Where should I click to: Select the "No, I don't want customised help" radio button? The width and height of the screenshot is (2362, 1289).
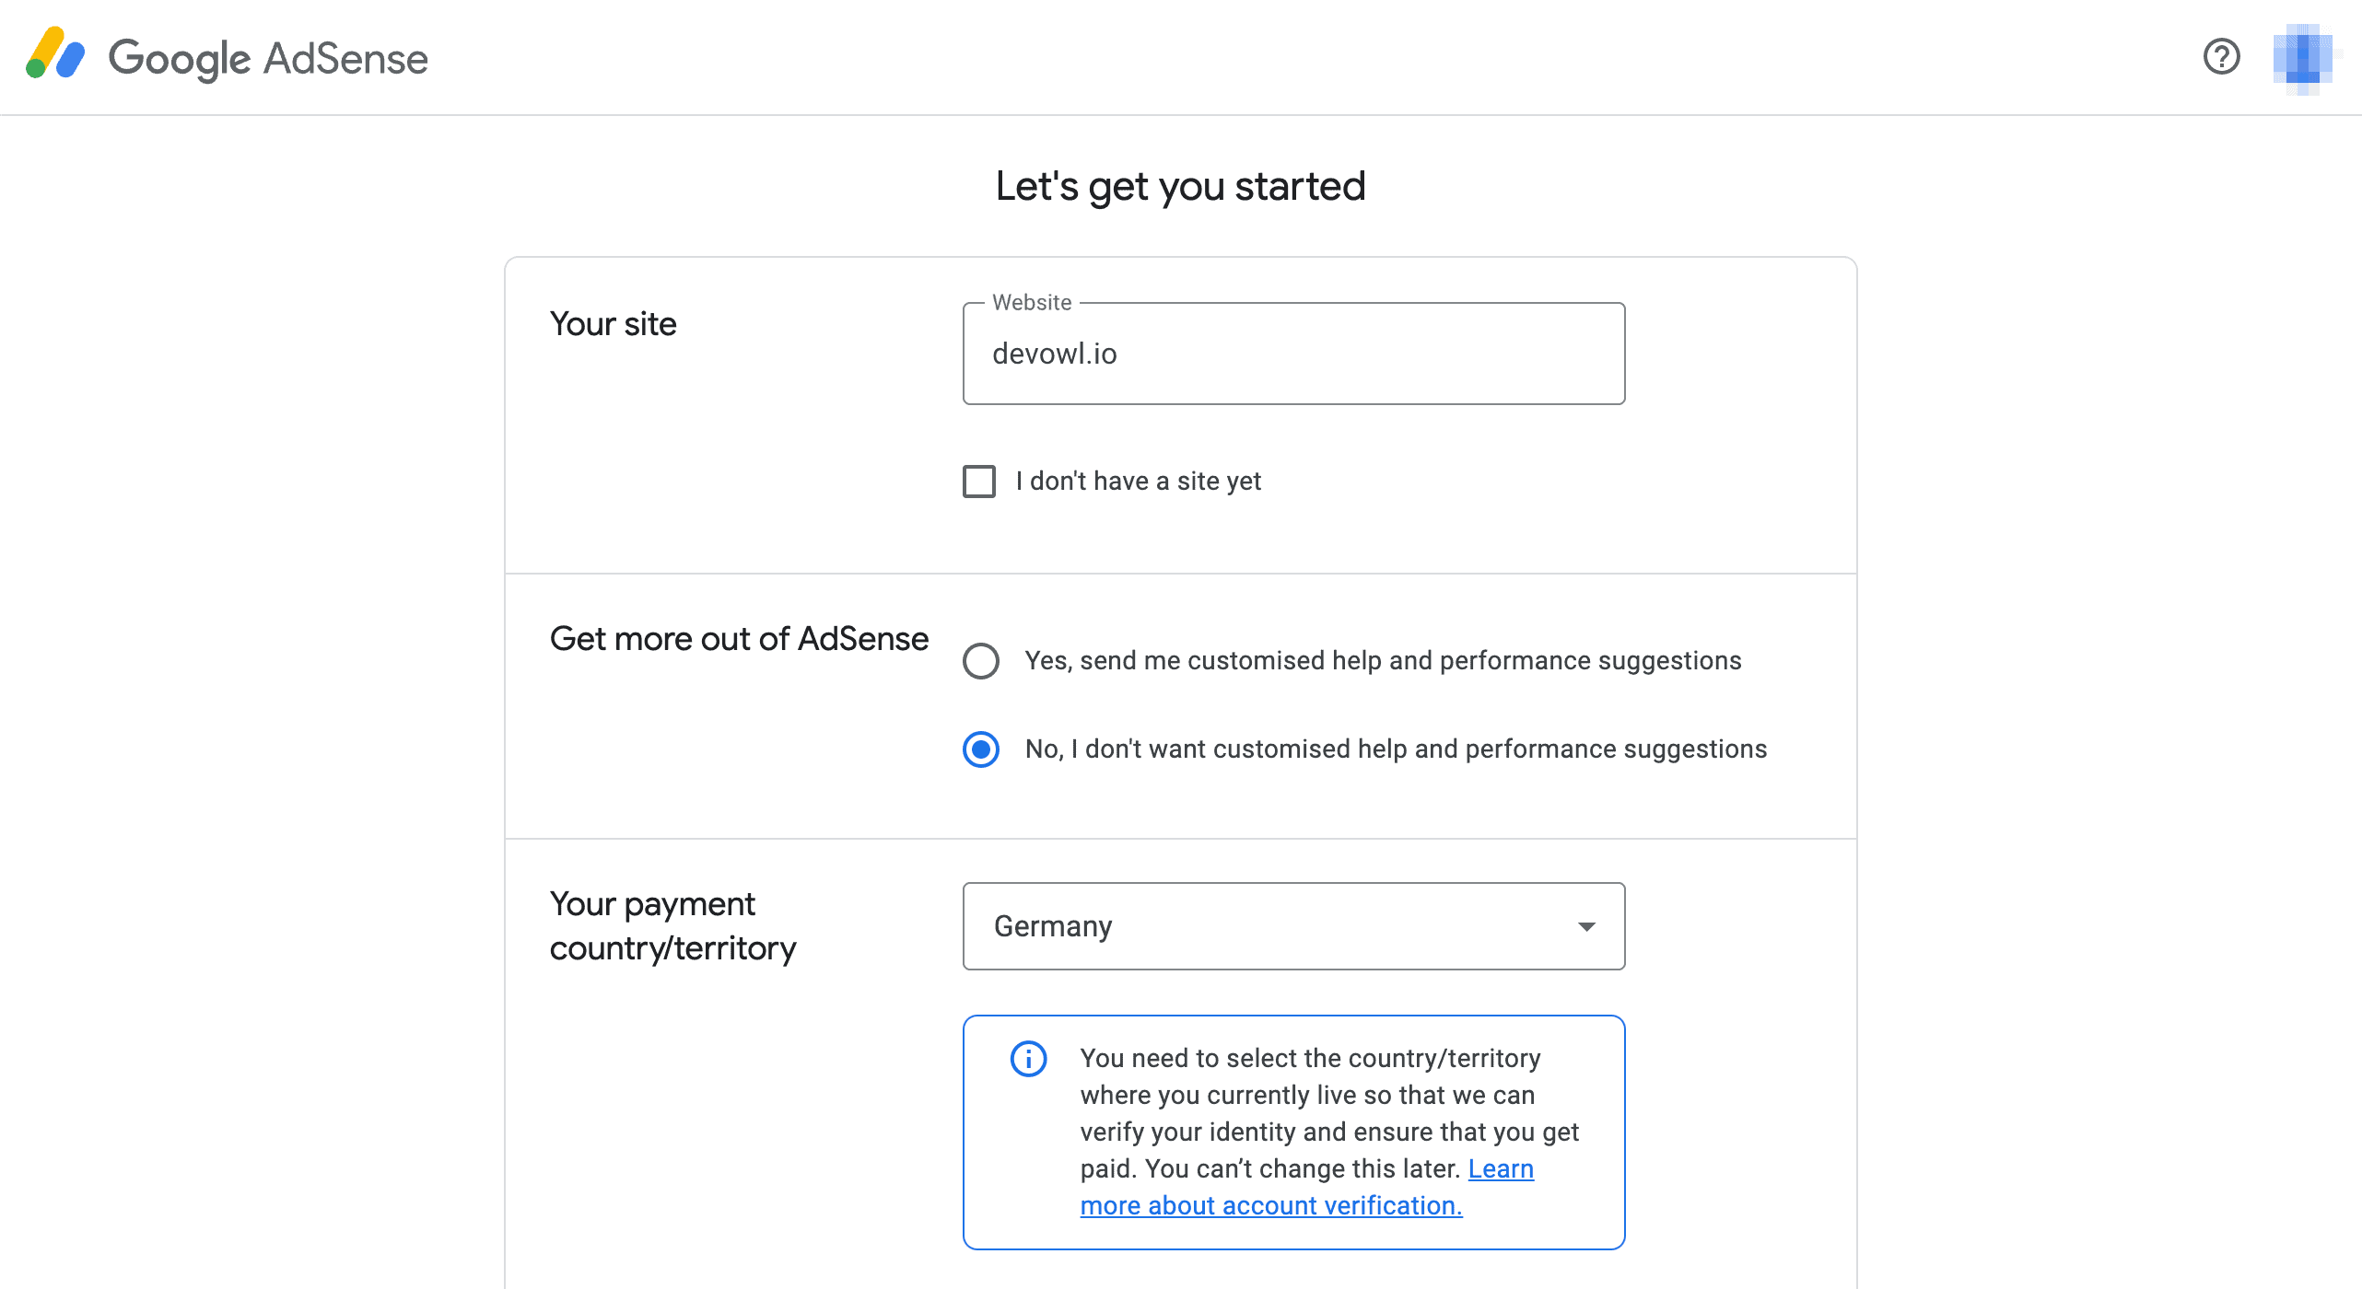pos(981,749)
